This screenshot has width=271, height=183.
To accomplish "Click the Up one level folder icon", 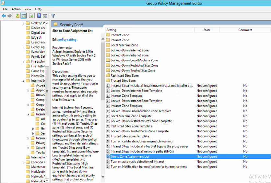I will [x=18, y=16].
